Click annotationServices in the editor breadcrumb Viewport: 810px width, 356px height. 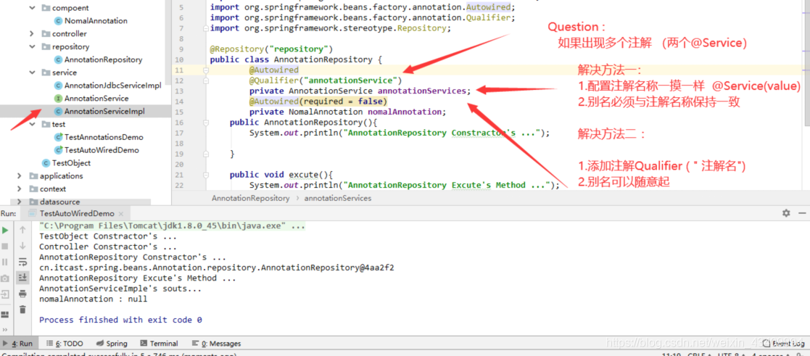338,198
